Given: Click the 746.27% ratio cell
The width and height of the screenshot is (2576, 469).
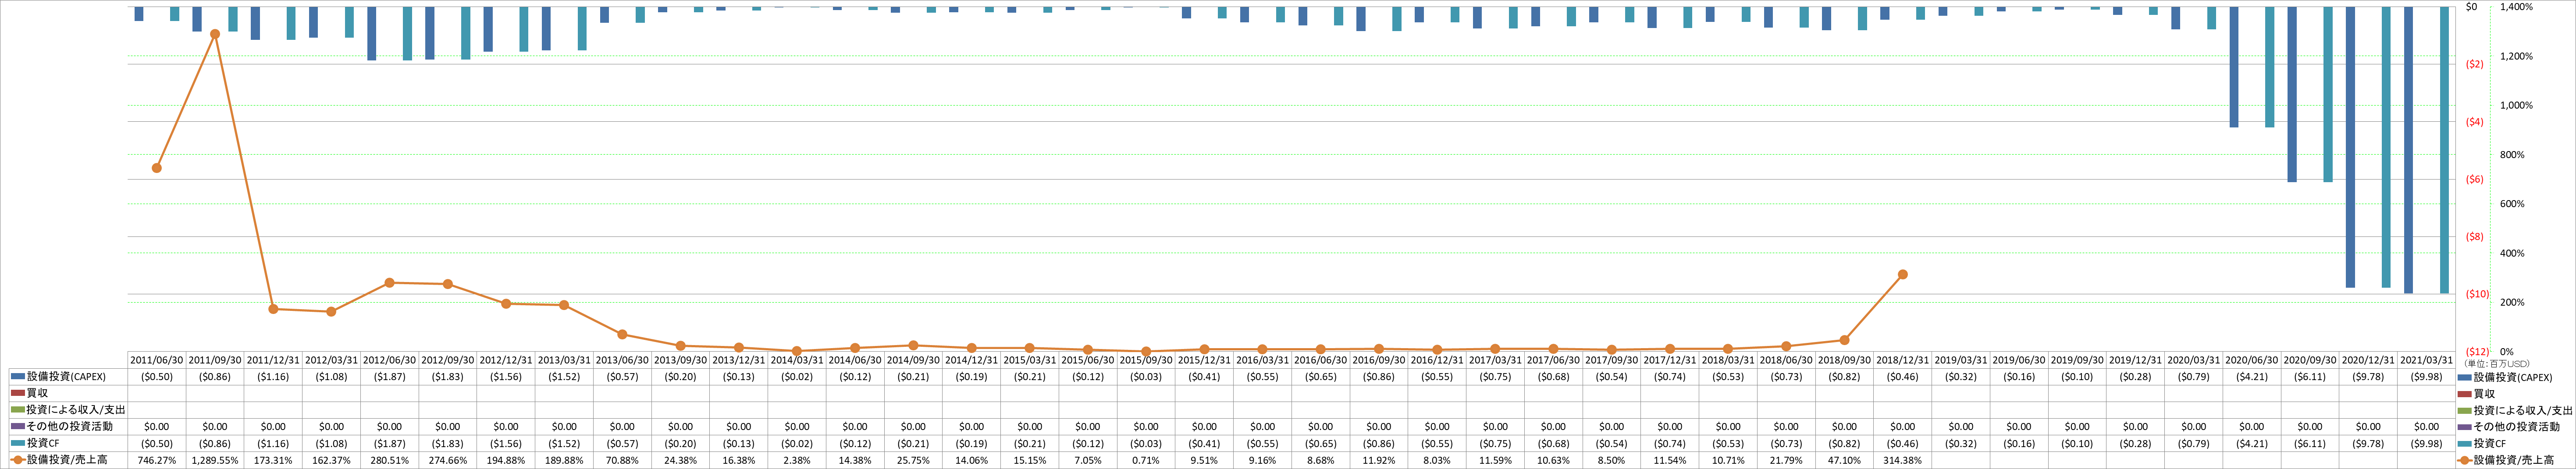Looking at the screenshot, I should (157, 460).
